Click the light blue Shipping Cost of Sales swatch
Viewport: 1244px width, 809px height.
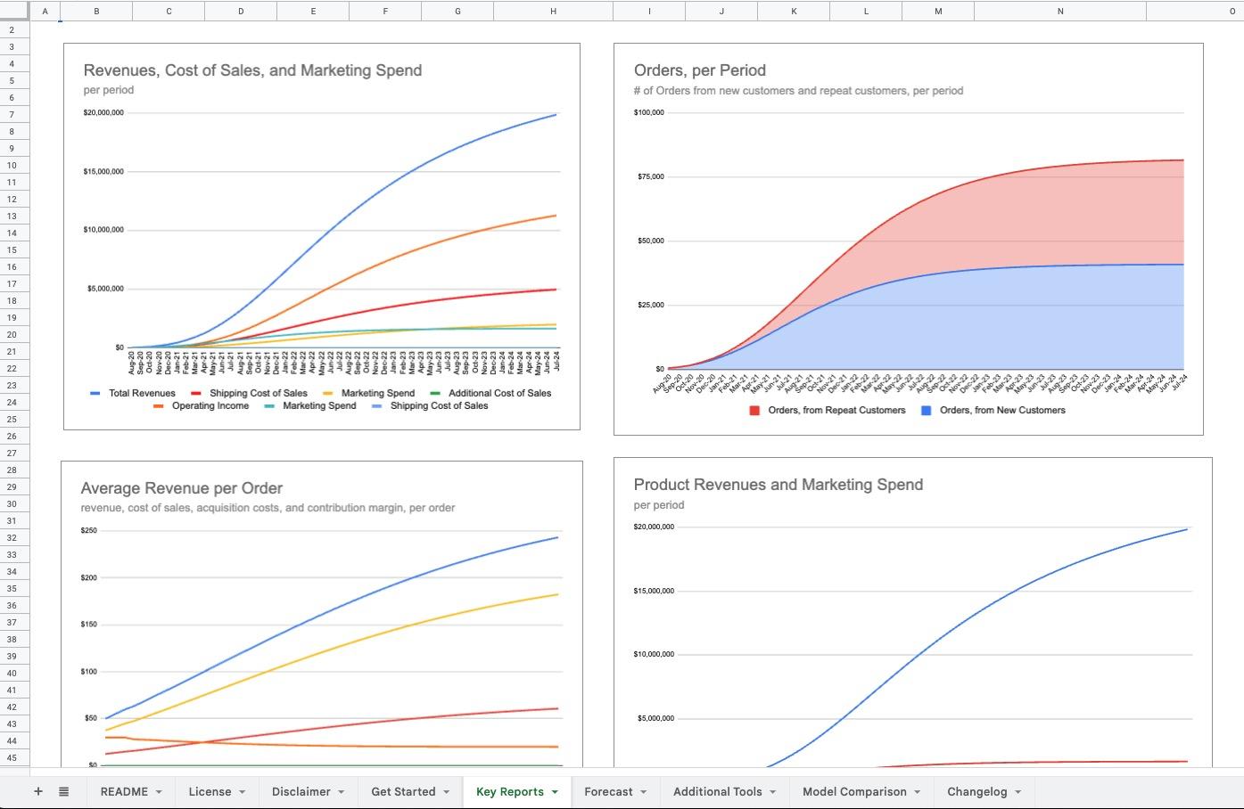coord(377,406)
